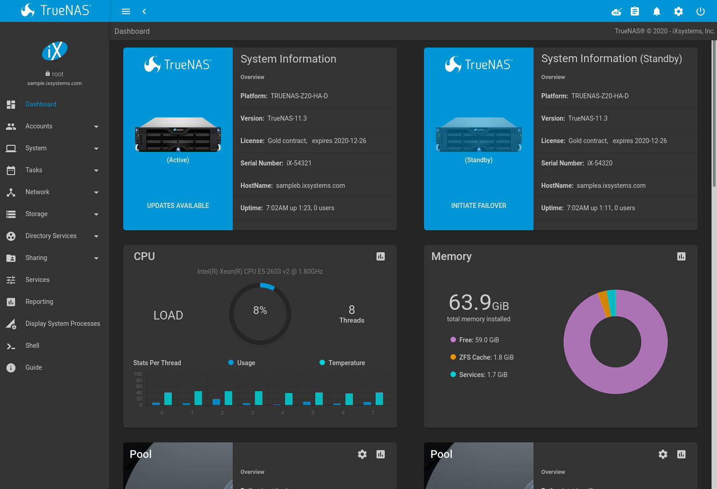Collapse sidebar with the left chevron icon
Image resolution: width=717 pixels, height=489 pixels.
click(144, 11)
